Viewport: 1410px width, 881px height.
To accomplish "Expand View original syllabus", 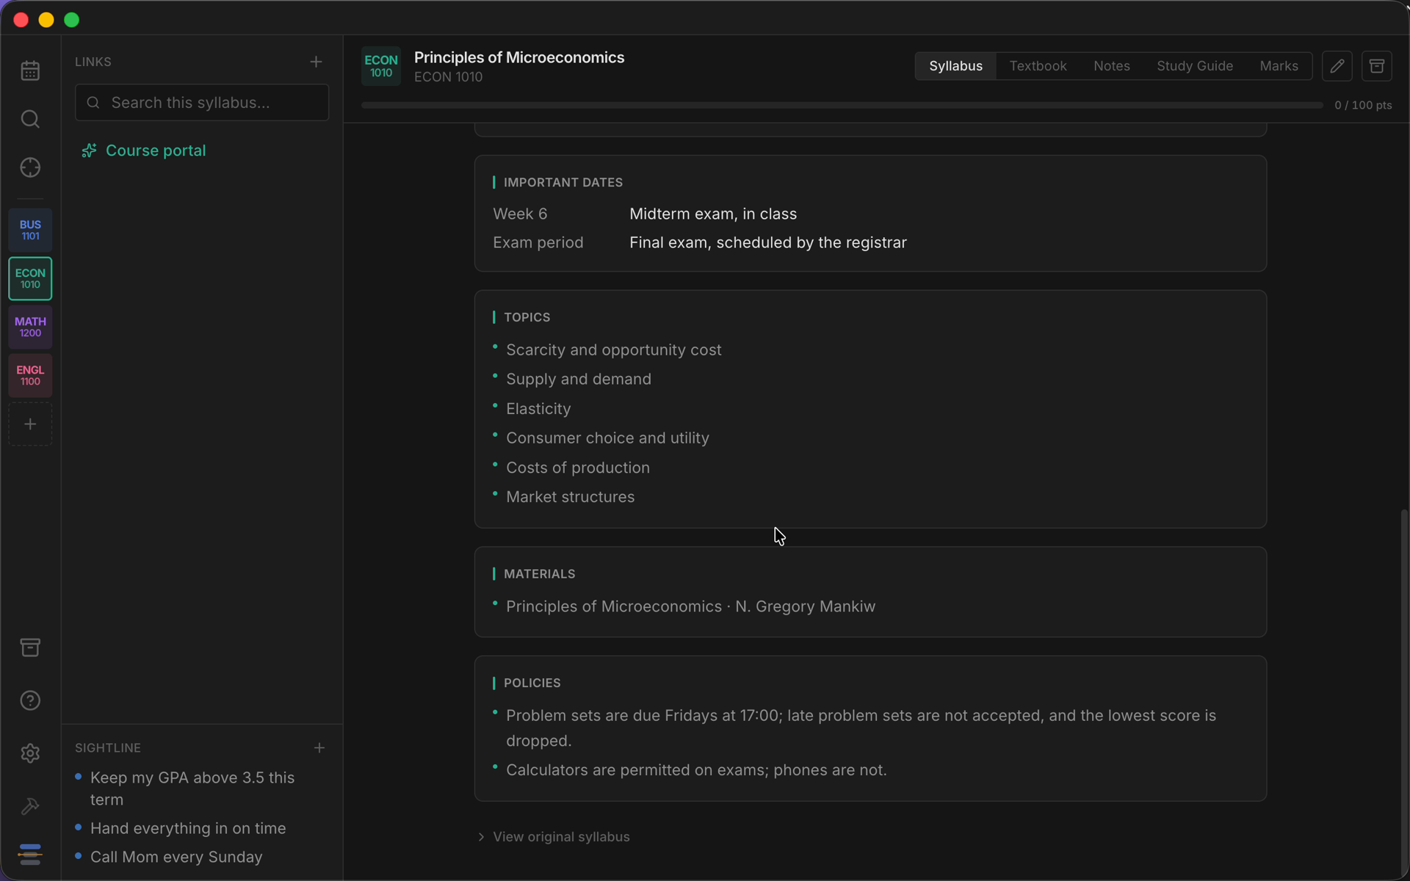I will 554,837.
